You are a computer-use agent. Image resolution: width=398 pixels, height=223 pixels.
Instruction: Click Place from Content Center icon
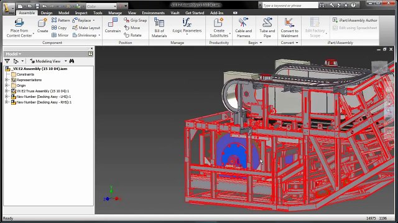tap(19, 23)
